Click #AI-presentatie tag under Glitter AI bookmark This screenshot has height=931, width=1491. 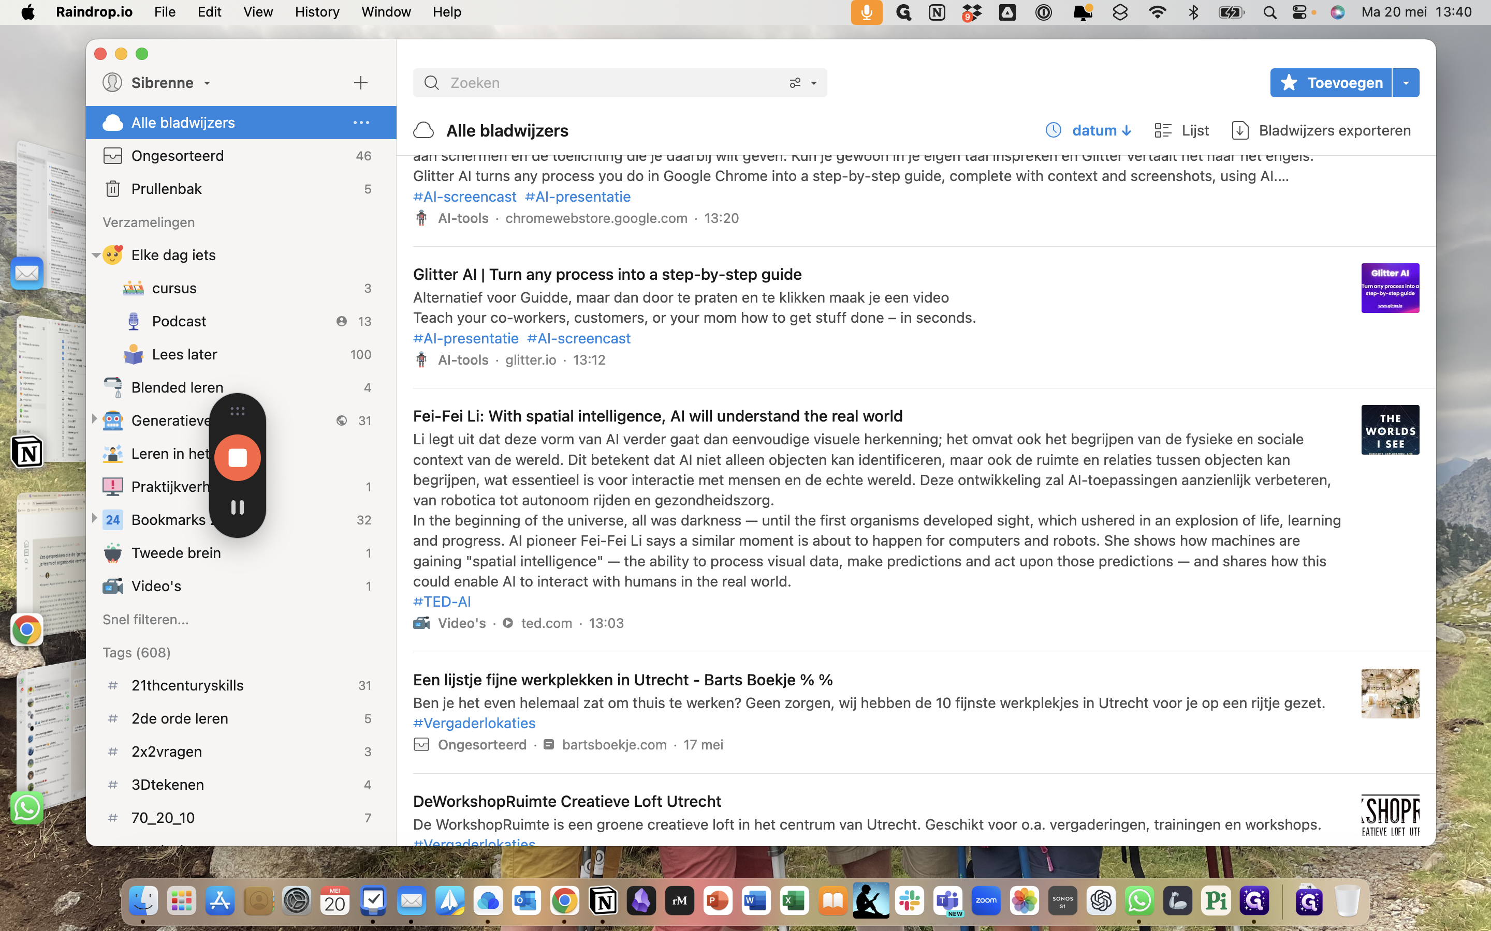(x=466, y=338)
